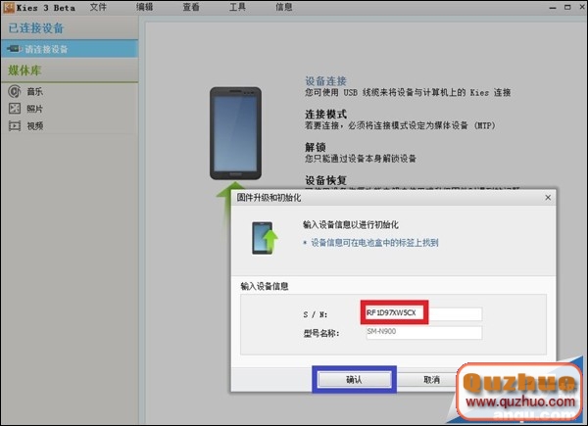The image size is (588, 426).
Task: Click the 取消 button
Action: 431,380
